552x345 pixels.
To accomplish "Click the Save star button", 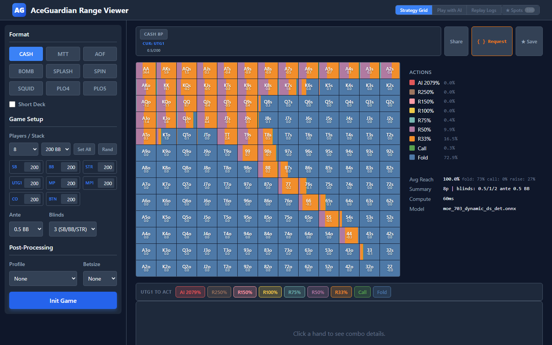I will click(x=529, y=41).
